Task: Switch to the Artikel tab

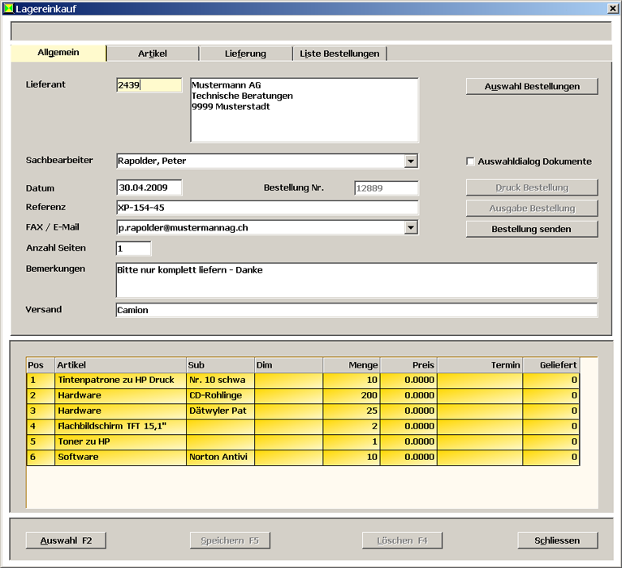Action: [x=153, y=54]
